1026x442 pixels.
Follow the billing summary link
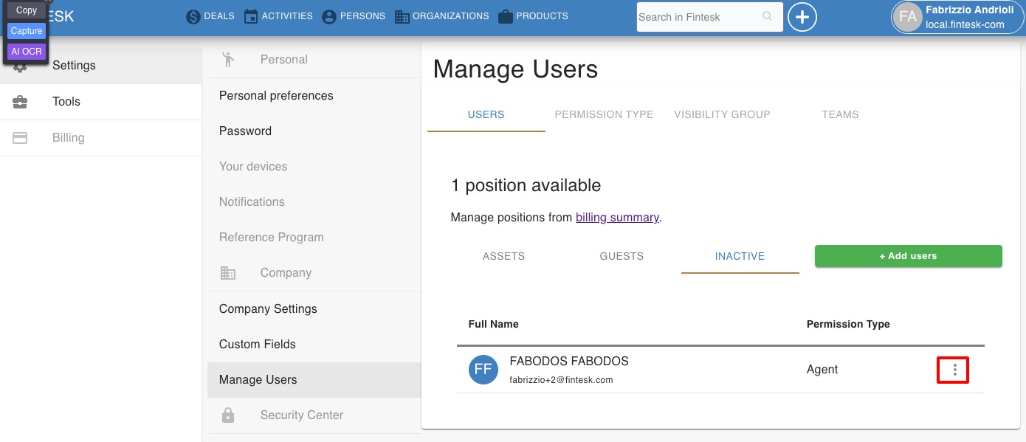pyautogui.click(x=617, y=218)
